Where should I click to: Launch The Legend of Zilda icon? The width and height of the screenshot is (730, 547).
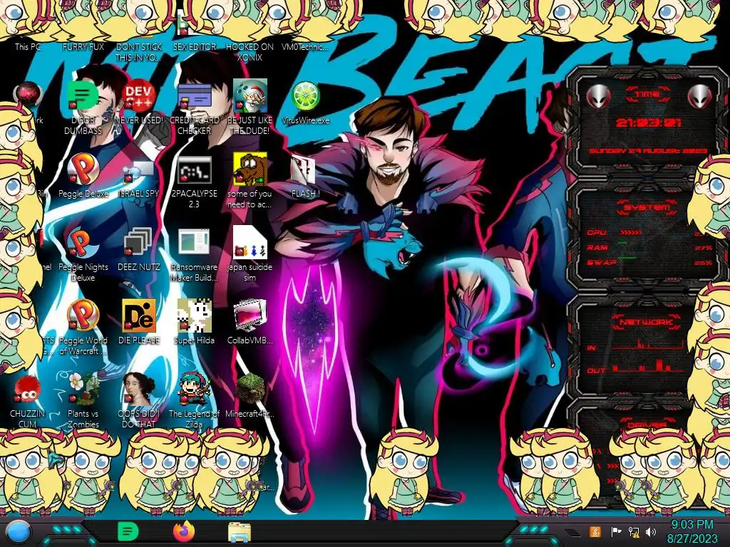pos(194,389)
